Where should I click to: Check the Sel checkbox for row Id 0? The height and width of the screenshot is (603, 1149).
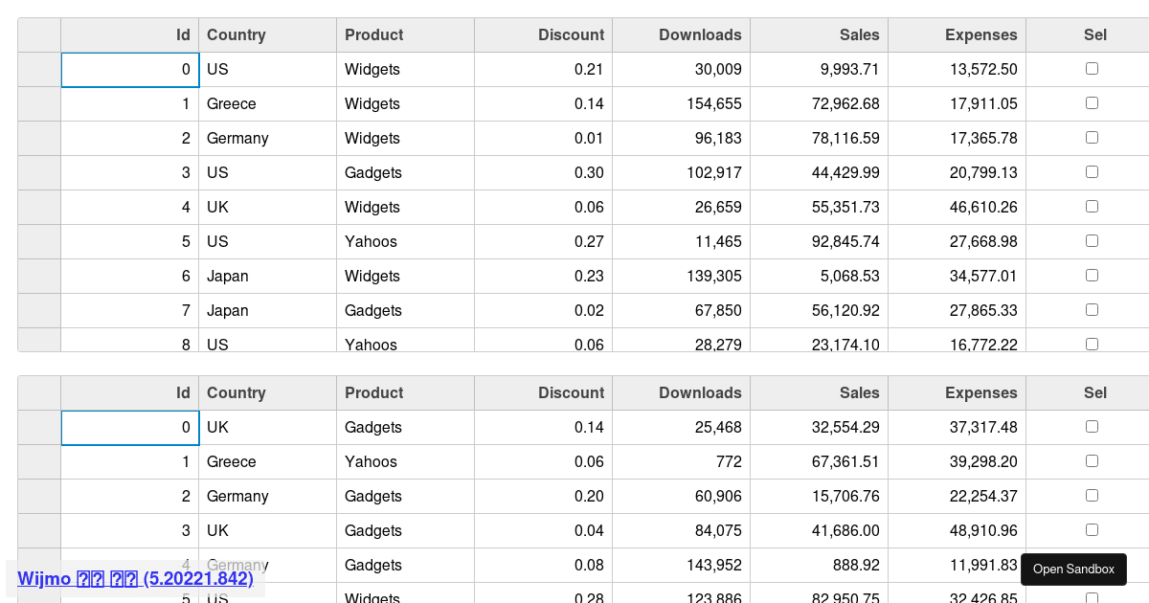tap(1092, 68)
